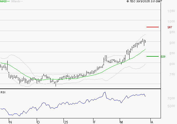
Task: Click the green 829 support value
Action: click(x=163, y=56)
